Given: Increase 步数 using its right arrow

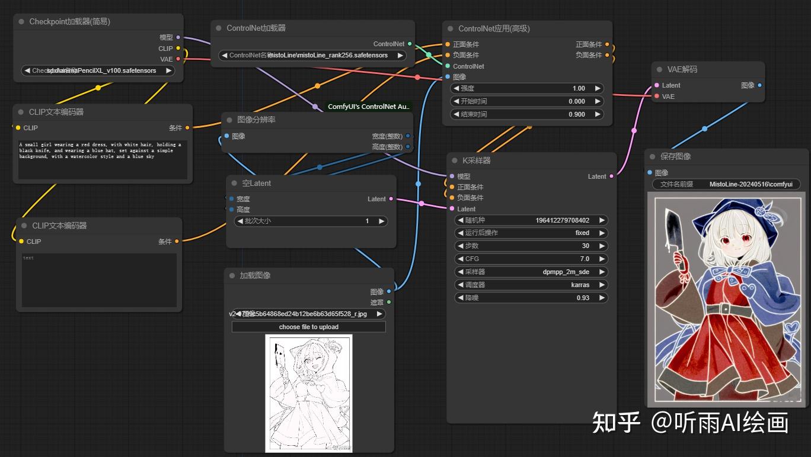Looking at the screenshot, I should pos(603,246).
